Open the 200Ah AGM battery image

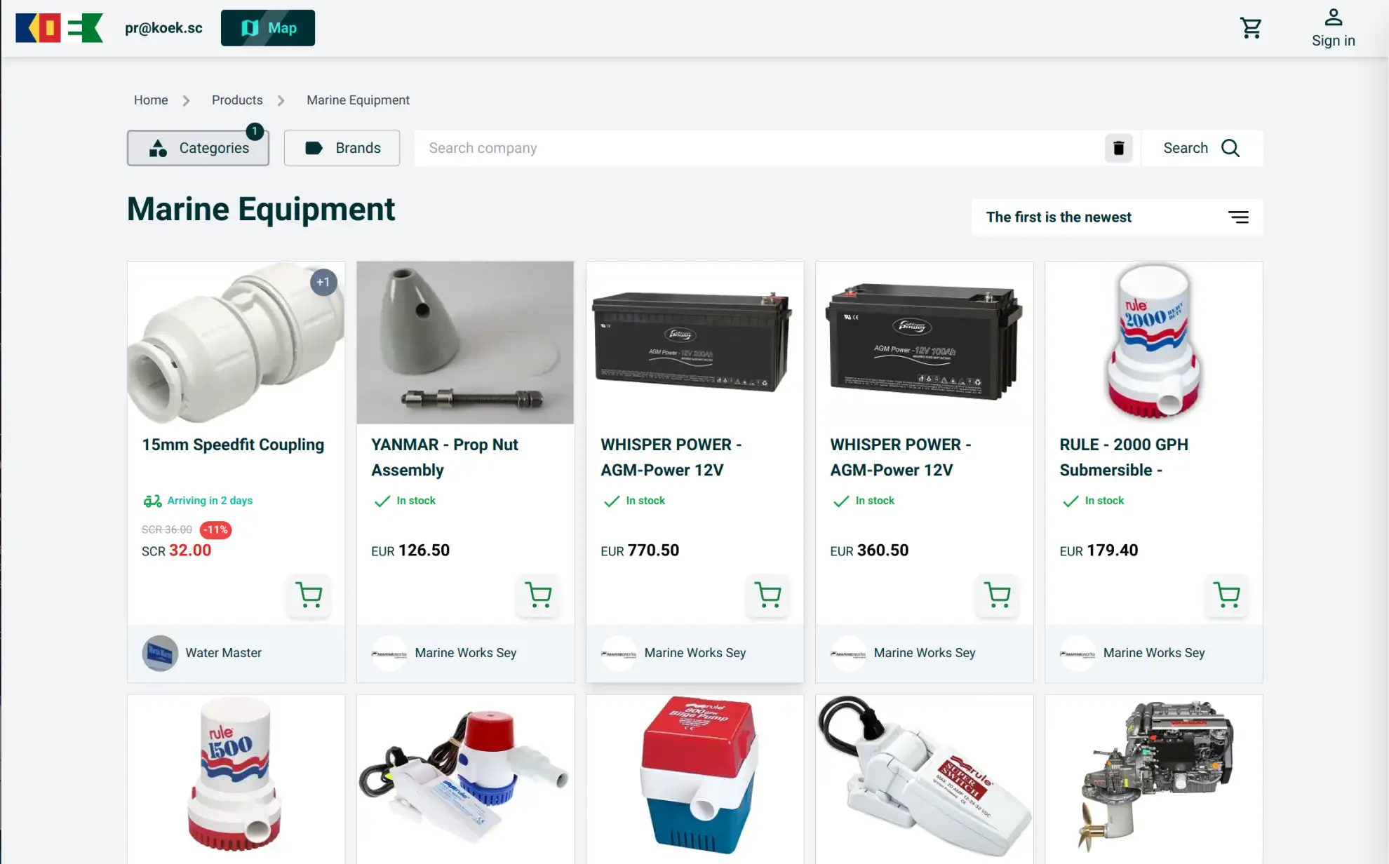point(694,343)
